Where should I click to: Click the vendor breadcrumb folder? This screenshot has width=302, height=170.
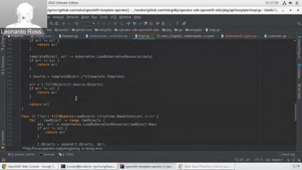62,30
